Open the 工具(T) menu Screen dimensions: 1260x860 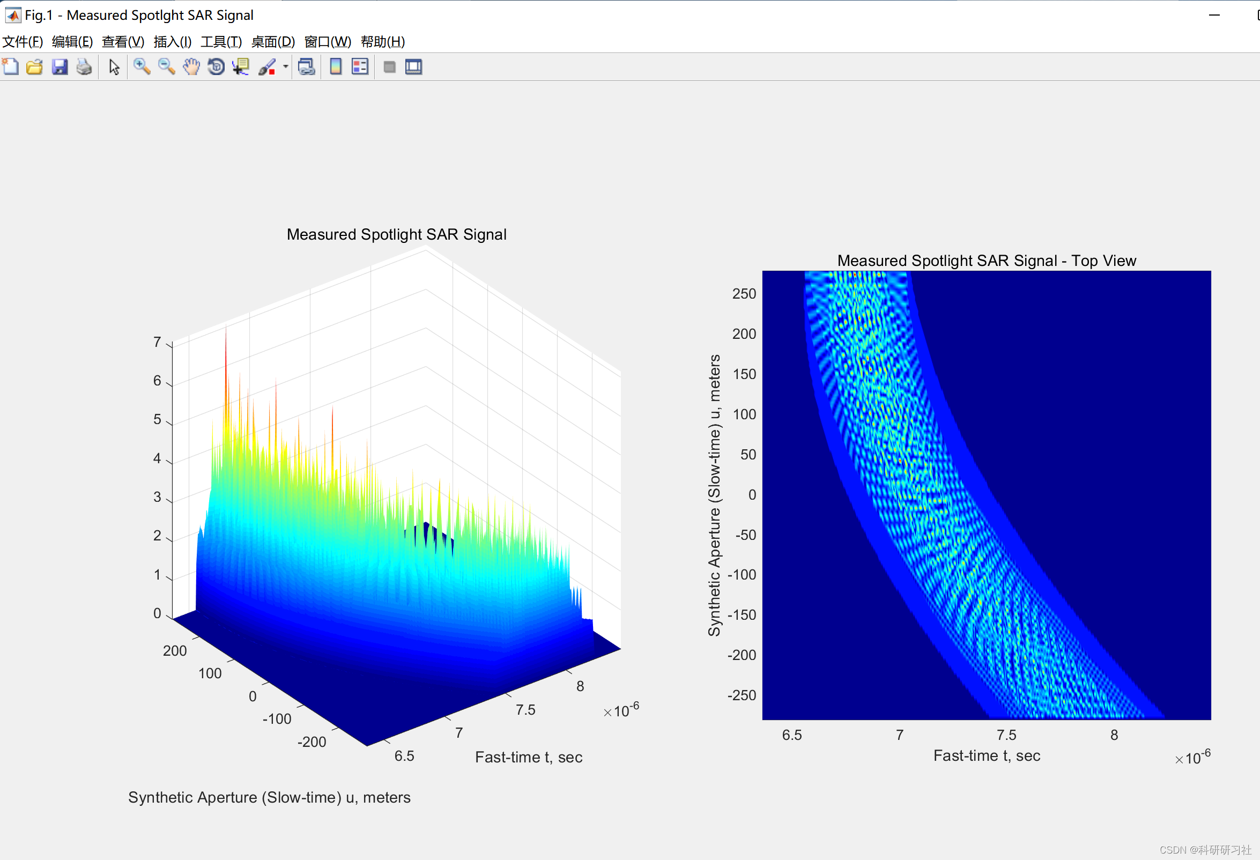coord(221,42)
